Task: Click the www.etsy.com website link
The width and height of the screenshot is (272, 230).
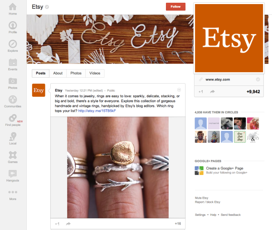Action: (218, 80)
